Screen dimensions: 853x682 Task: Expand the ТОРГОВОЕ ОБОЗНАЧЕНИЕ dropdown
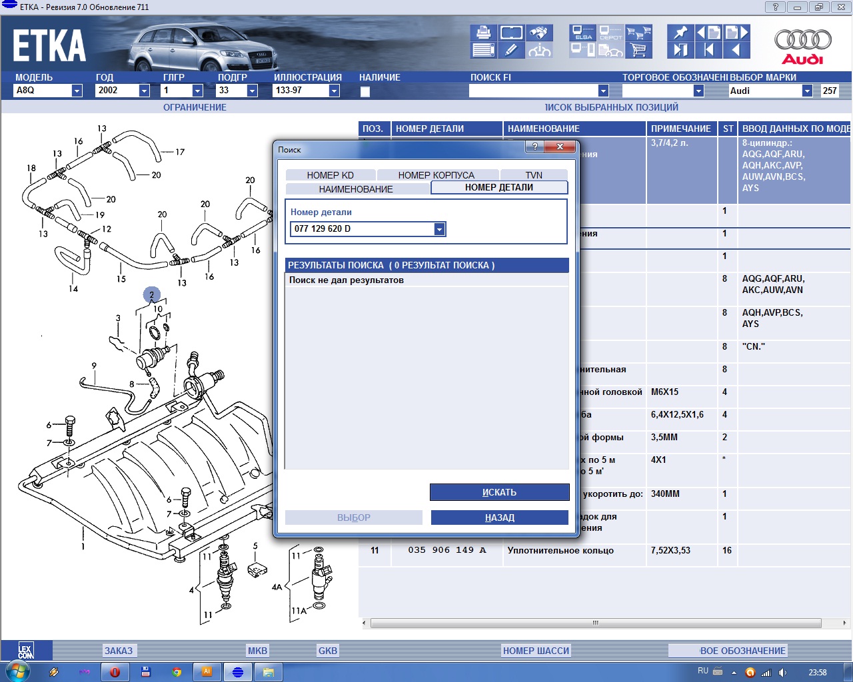(x=698, y=91)
